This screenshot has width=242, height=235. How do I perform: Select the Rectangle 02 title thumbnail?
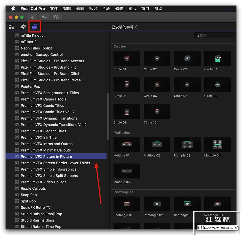click(x=157, y=204)
